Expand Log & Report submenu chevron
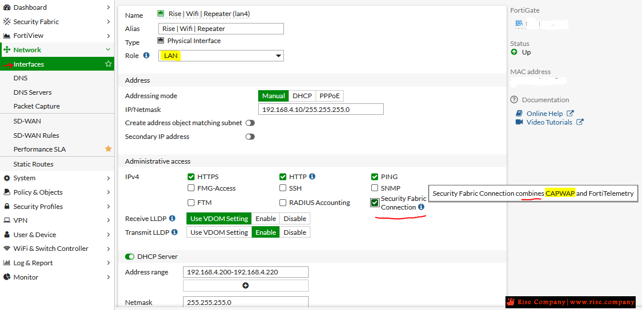642x310 pixels. (x=108, y=263)
